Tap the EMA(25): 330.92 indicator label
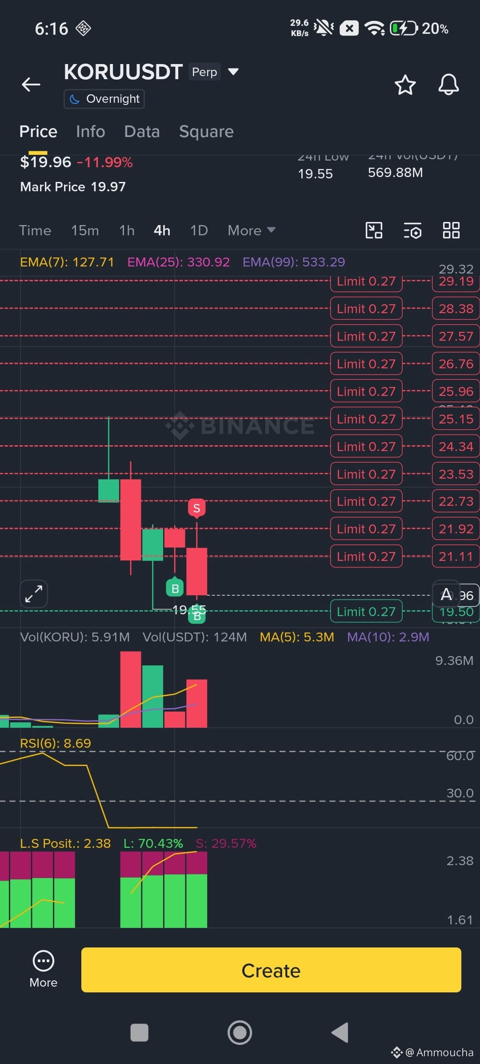 [179, 262]
